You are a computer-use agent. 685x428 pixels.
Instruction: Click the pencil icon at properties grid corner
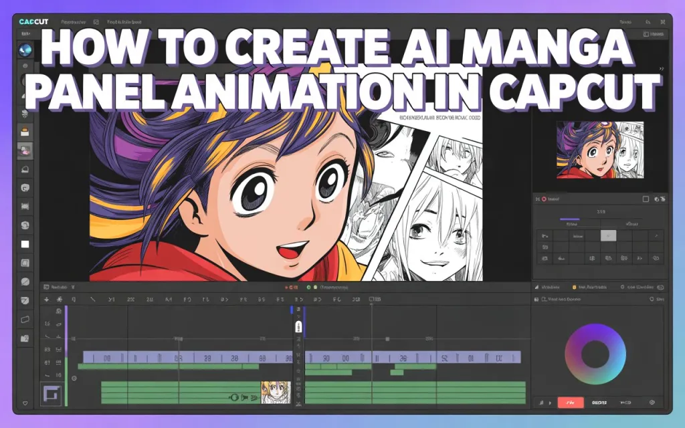point(656,236)
